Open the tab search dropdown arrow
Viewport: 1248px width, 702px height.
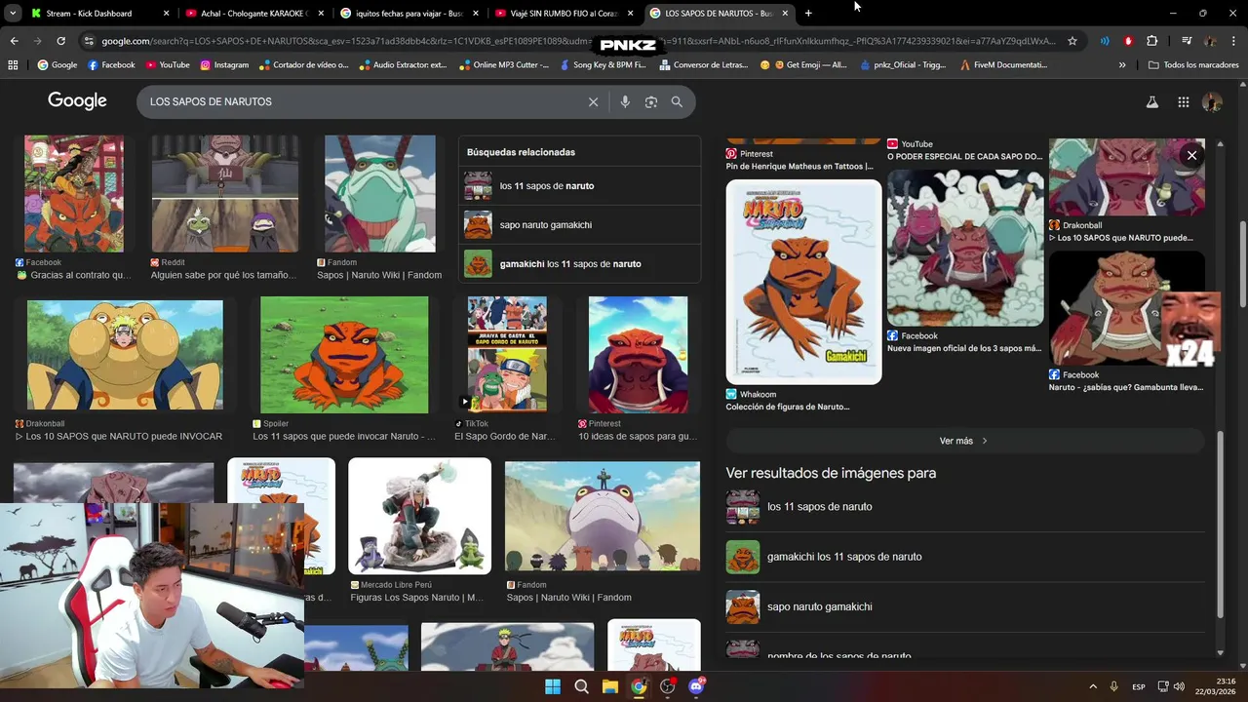[x=12, y=13]
